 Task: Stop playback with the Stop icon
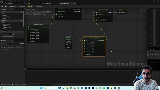pos(31,6)
